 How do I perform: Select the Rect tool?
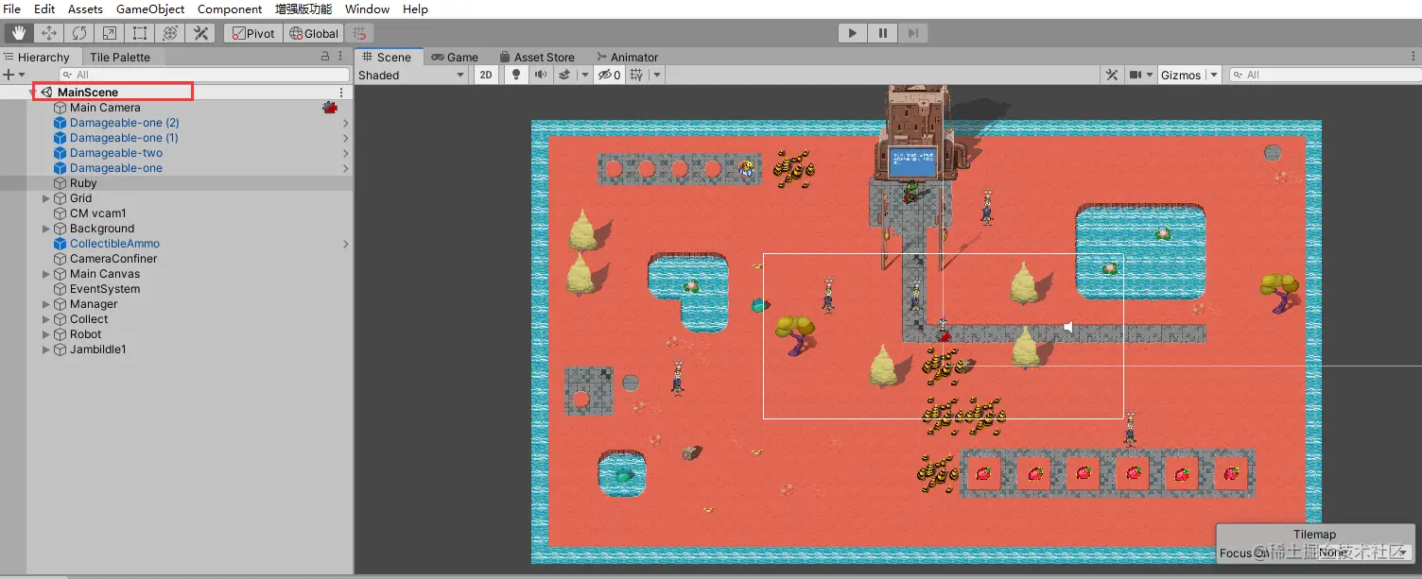tap(140, 33)
